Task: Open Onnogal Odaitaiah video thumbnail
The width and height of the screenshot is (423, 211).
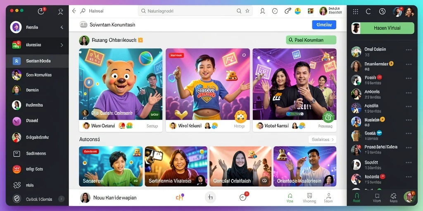Action: click(x=240, y=166)
